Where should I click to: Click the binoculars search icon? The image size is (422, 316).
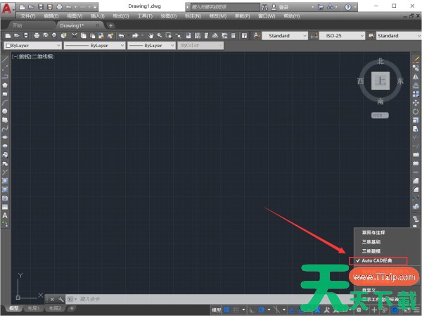coord(264,7)
